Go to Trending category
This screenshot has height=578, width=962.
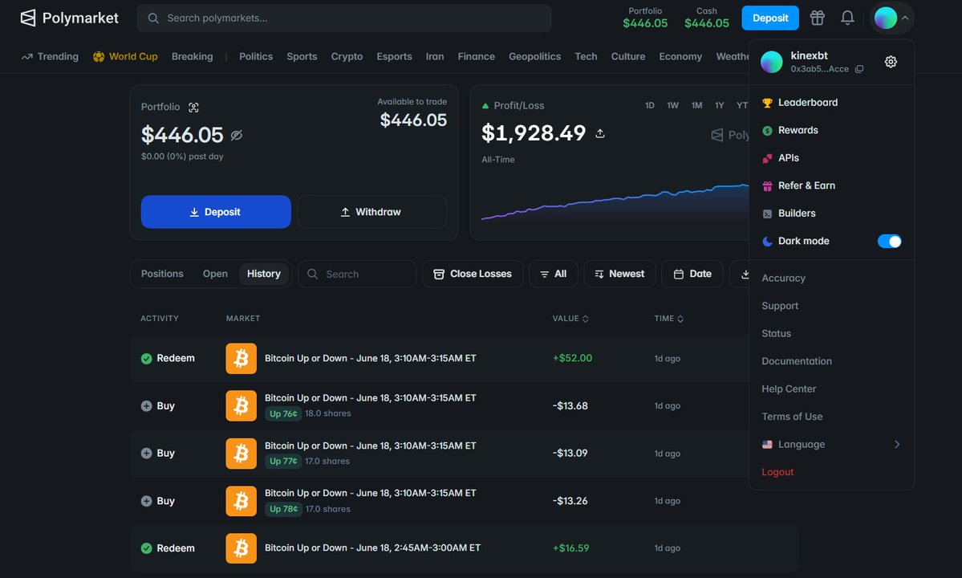pyautogui.click(x=51, y=56)
